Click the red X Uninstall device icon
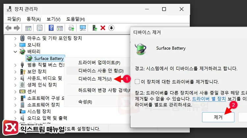 click(103, 28)
